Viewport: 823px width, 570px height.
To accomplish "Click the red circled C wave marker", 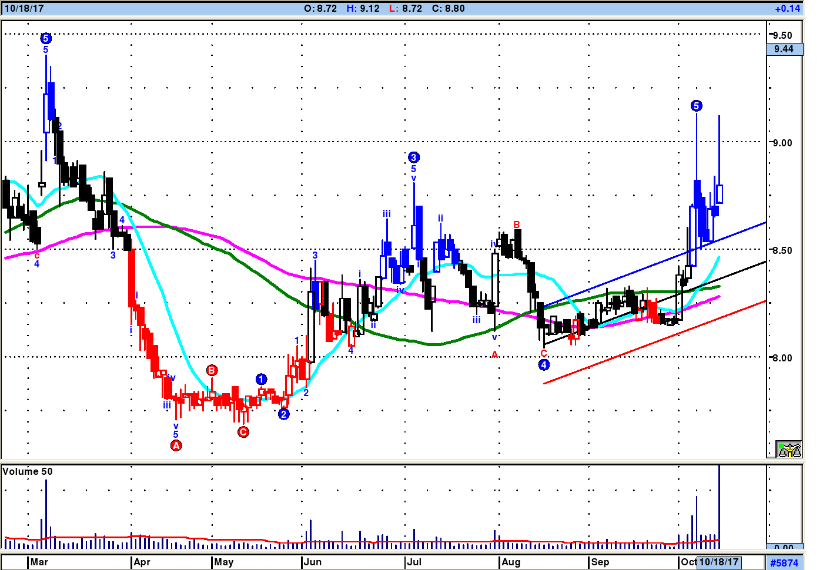I will [243, 432].
